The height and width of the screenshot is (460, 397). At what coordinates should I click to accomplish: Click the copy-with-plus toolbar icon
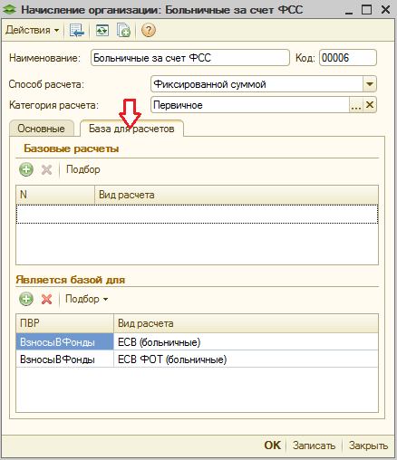point(123,31)
